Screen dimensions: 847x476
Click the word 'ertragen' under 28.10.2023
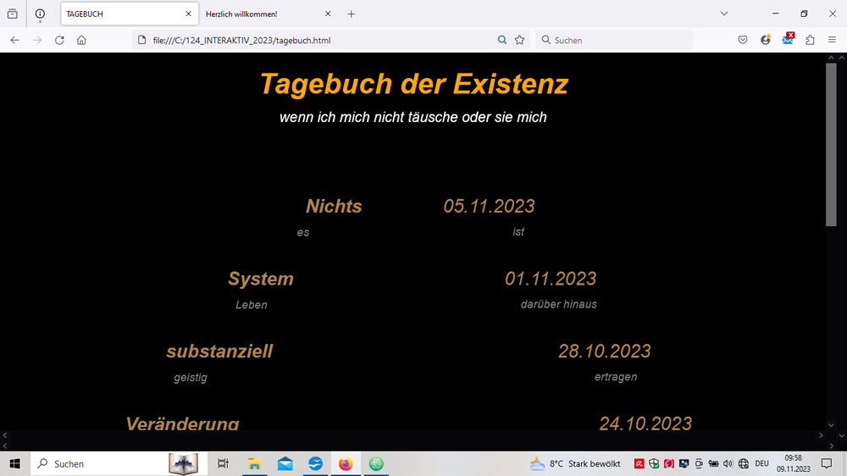click(x=616, y=377)
